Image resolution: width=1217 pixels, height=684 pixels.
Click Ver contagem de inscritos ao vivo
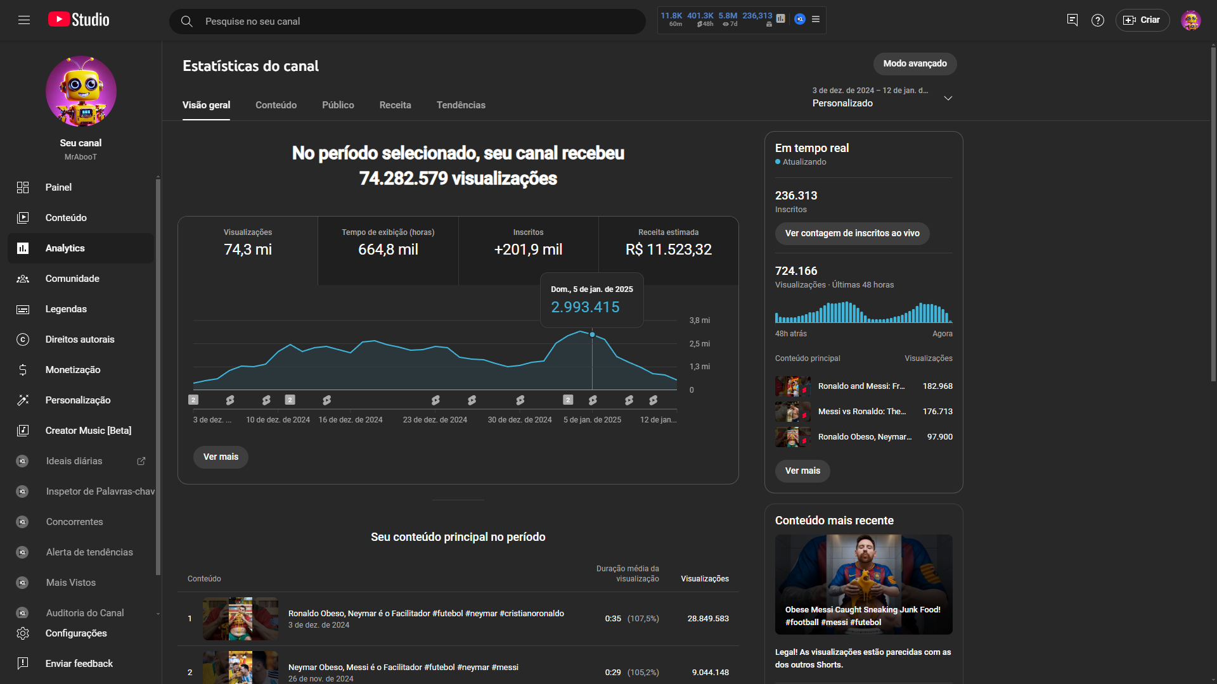click(x=852, y=233)
